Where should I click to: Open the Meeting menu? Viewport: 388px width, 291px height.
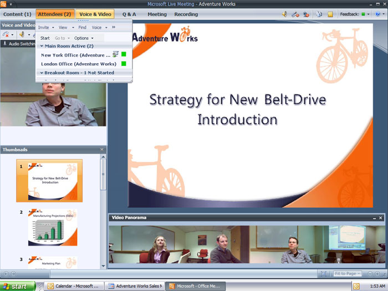click(157, 14)
